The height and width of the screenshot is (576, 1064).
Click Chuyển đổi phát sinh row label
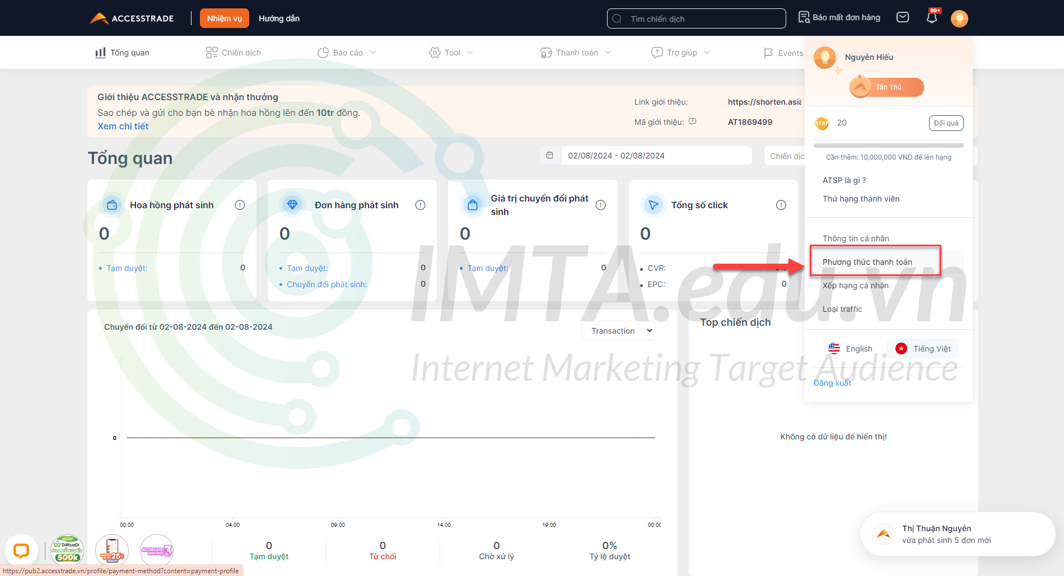tap(327, 284)
